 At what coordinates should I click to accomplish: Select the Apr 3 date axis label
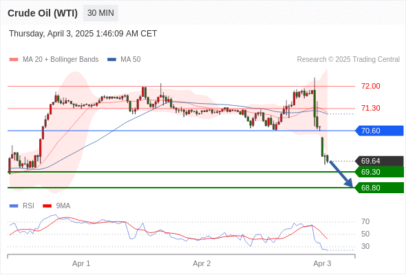click(x=322, y=263)
